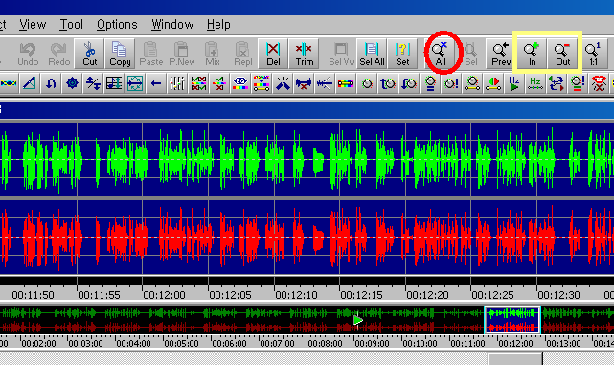The image size is (614, 365).
Task: Open the Channel Mixer crossed-arrows icon
Action: click(x=557, y=83)
